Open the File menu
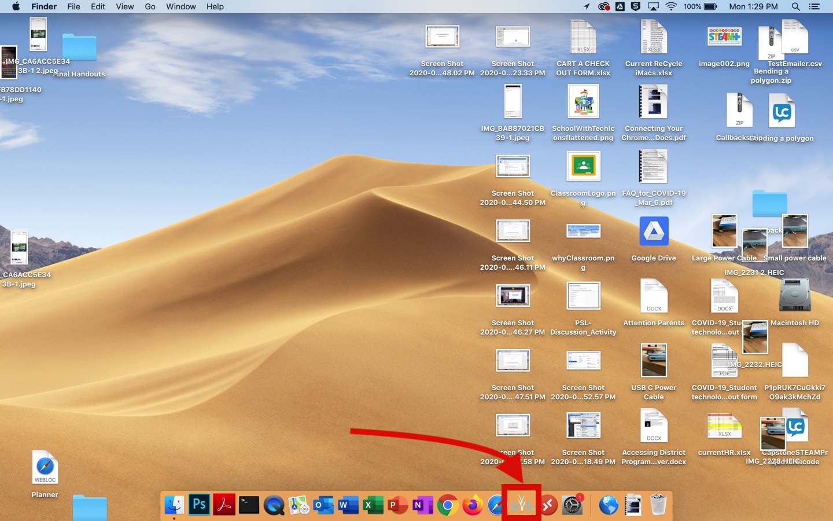 tap(73, 6)
